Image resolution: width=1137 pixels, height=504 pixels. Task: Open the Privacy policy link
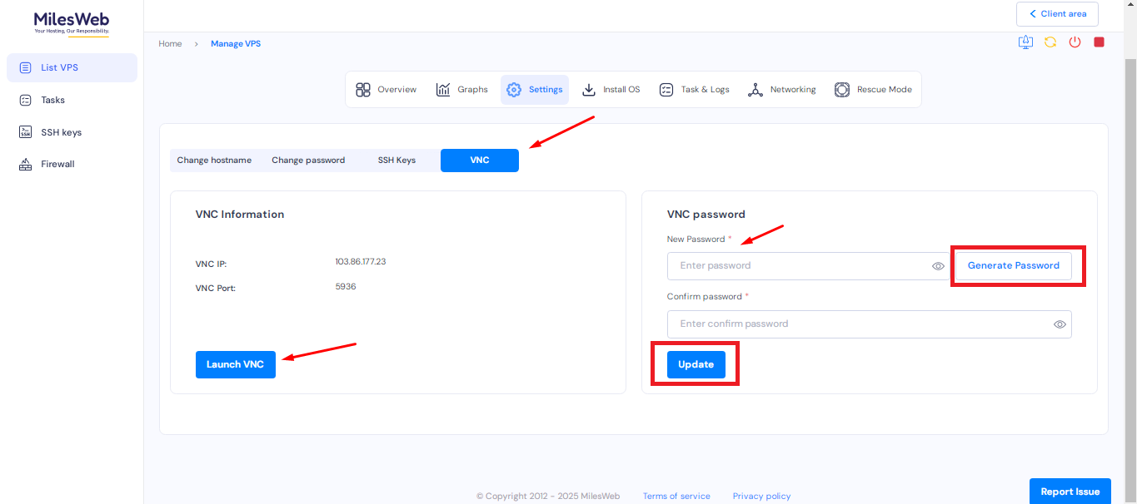point(761,497)
